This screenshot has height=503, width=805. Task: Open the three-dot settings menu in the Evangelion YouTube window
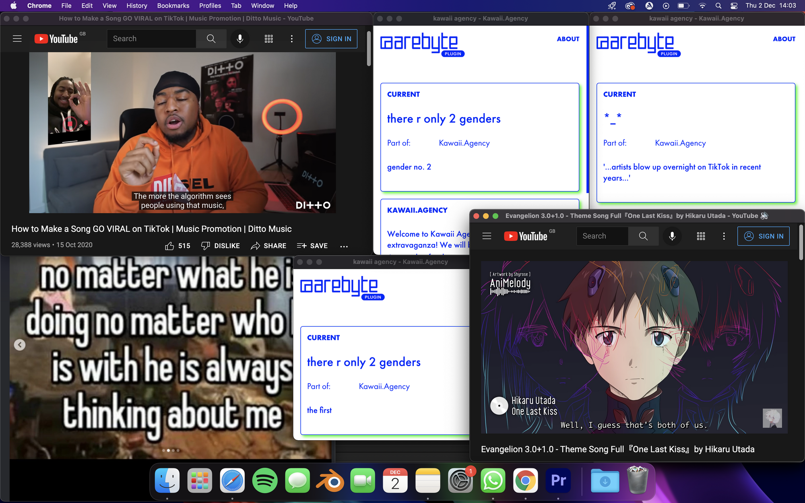[x=724, y=236]
